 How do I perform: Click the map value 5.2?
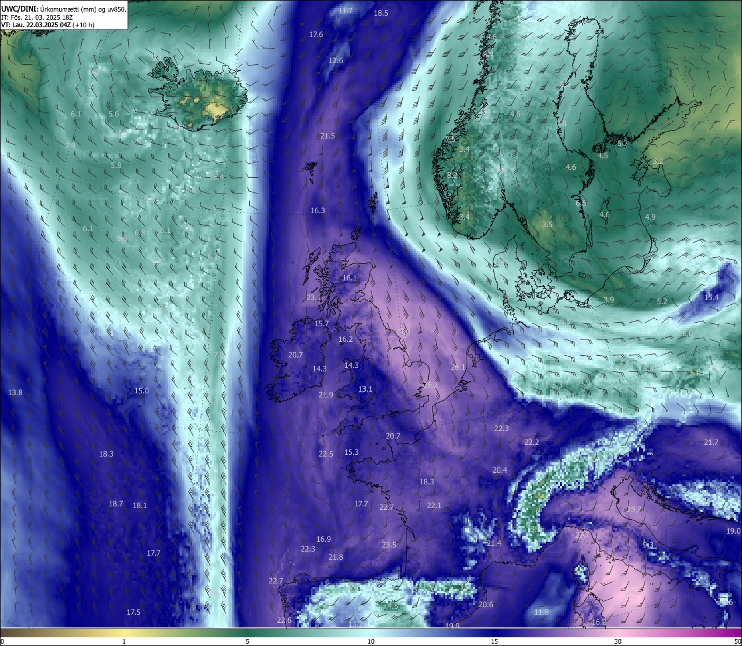tap(662, 301)
